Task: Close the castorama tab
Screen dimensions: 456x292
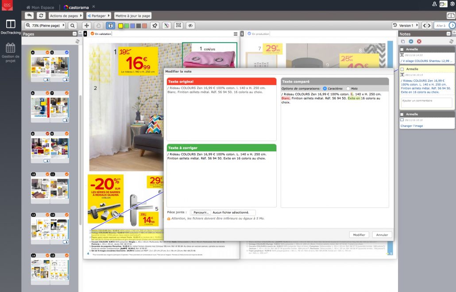Action: coord(94,6)
